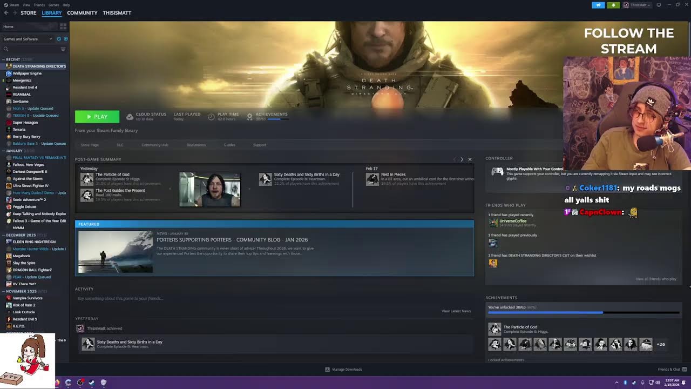Collapse the NOVEMBER 2025 section
The height and width of the screenshot is (389, 691).
click(x=4, y=291)
